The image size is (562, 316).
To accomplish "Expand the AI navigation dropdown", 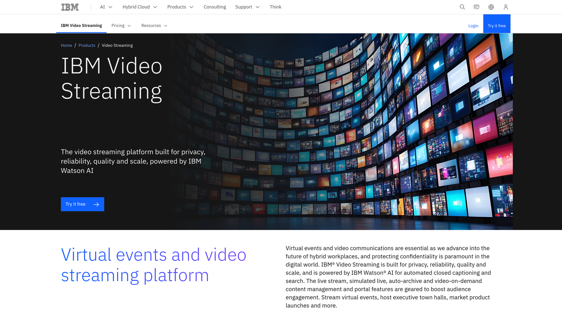I will point(106,7).
